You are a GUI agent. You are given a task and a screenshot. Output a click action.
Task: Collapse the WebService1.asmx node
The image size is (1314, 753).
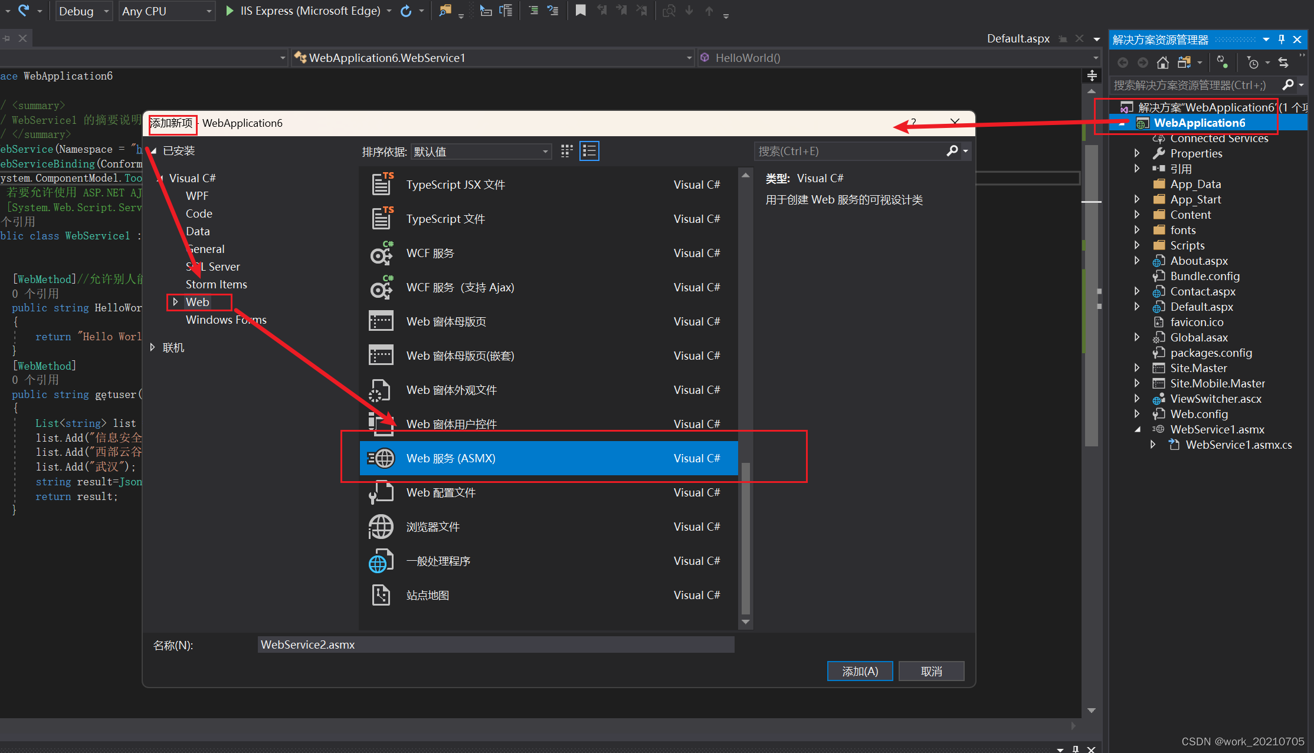[1137, 429]
